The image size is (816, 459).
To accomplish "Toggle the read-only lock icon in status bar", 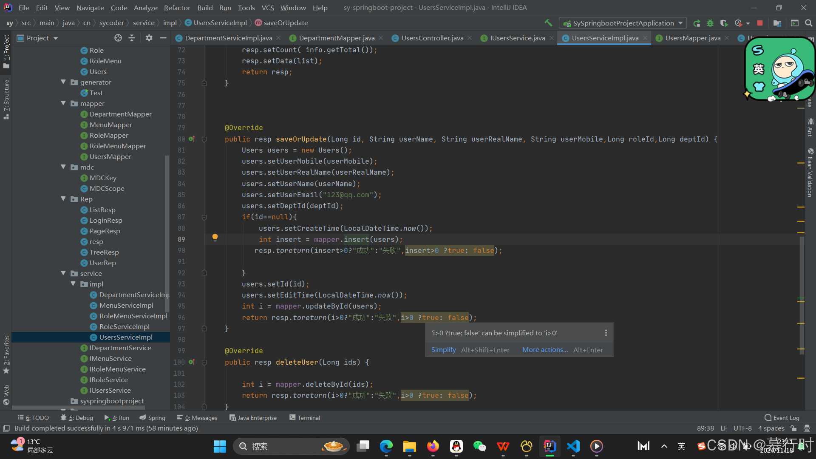I will 793,428.
